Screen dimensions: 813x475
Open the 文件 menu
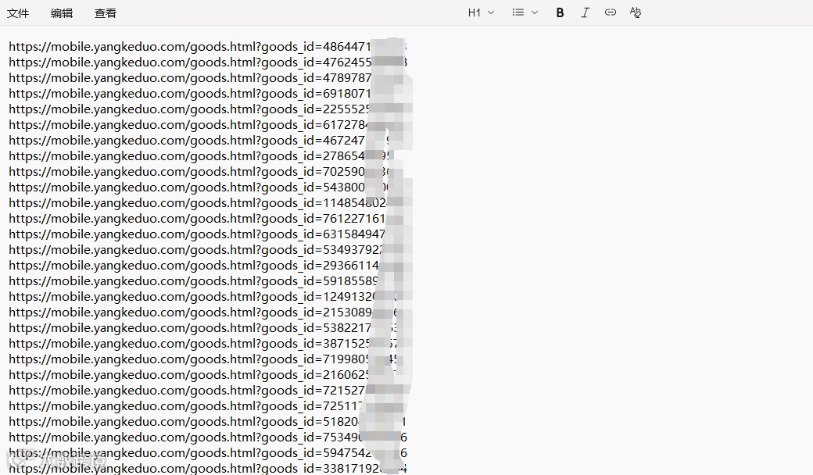pos(18,13)
